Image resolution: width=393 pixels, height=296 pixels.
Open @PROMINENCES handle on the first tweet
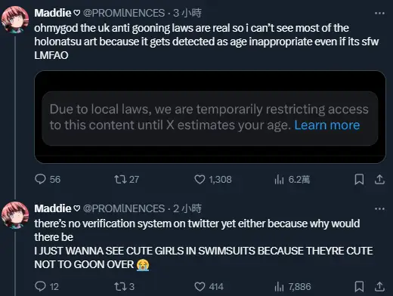[x=124, y=13]
